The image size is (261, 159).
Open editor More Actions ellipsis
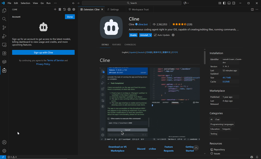click(257, 9)
